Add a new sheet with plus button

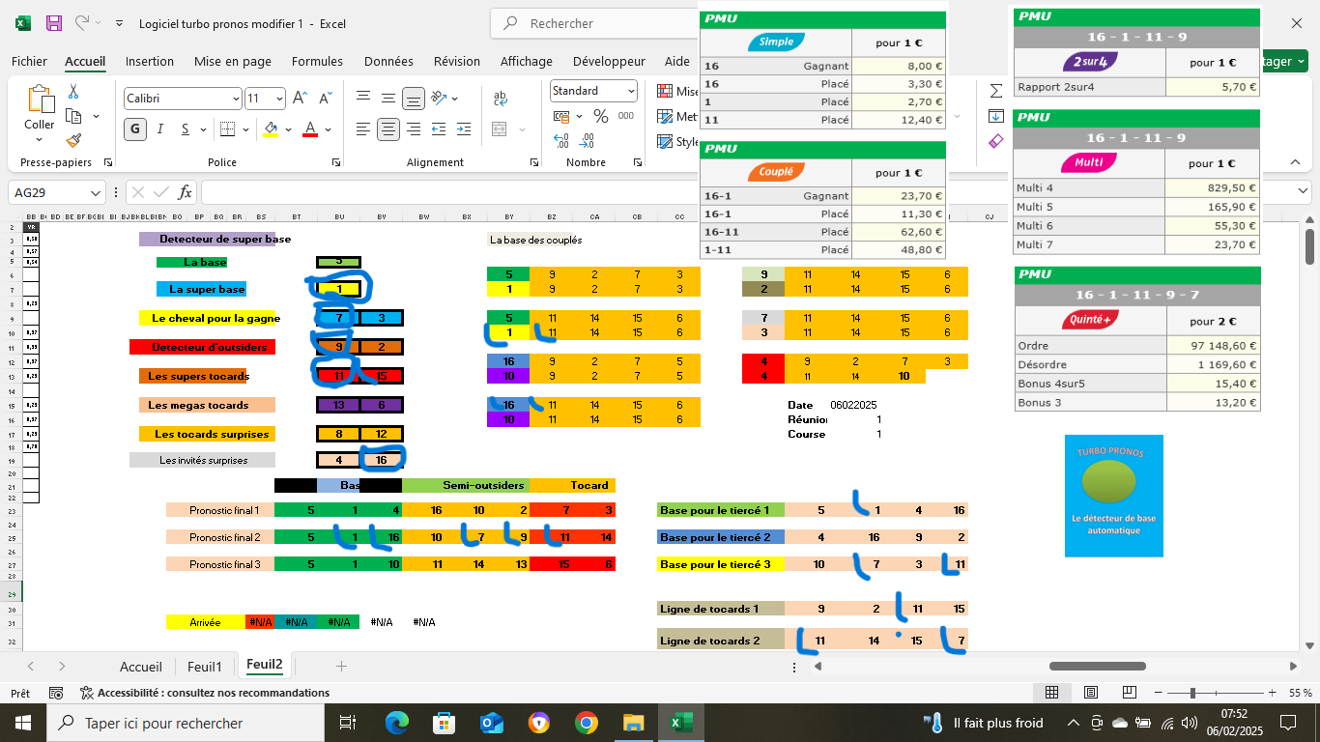click(x=340, y=666)
